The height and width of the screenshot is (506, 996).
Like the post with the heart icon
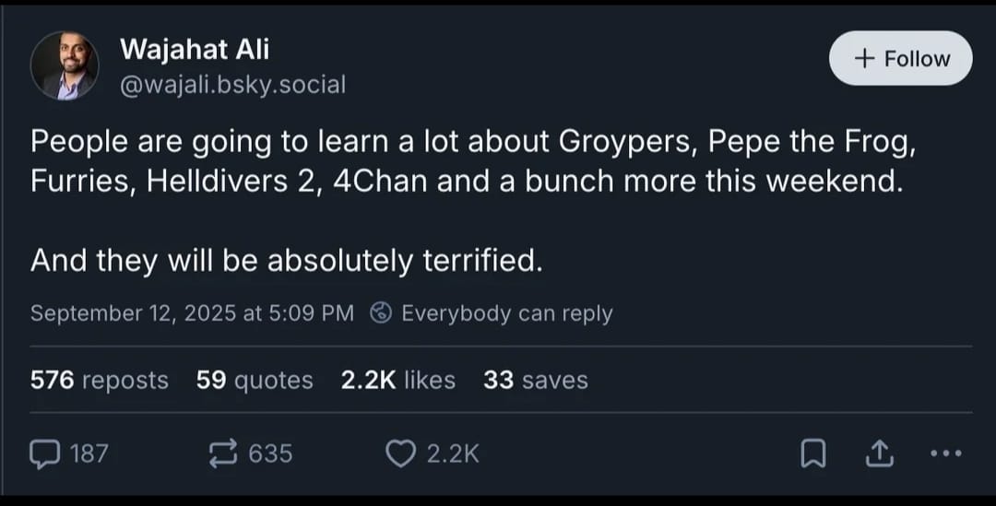400,453
